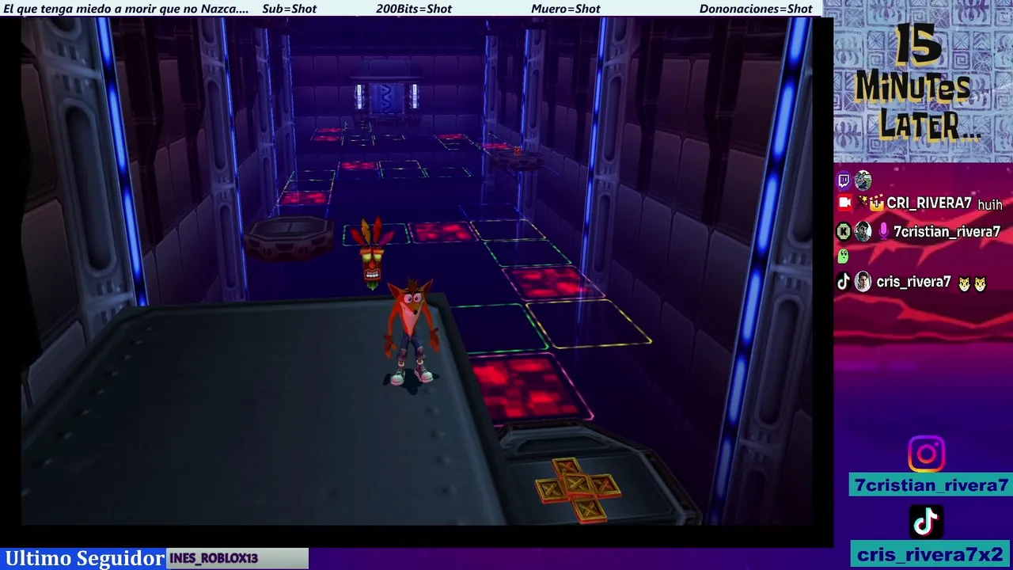This screenshot has width=1013, height=570.
Task: Click the avatar beside cris_rivera7 chat name
Action: [x=863, y=282]
